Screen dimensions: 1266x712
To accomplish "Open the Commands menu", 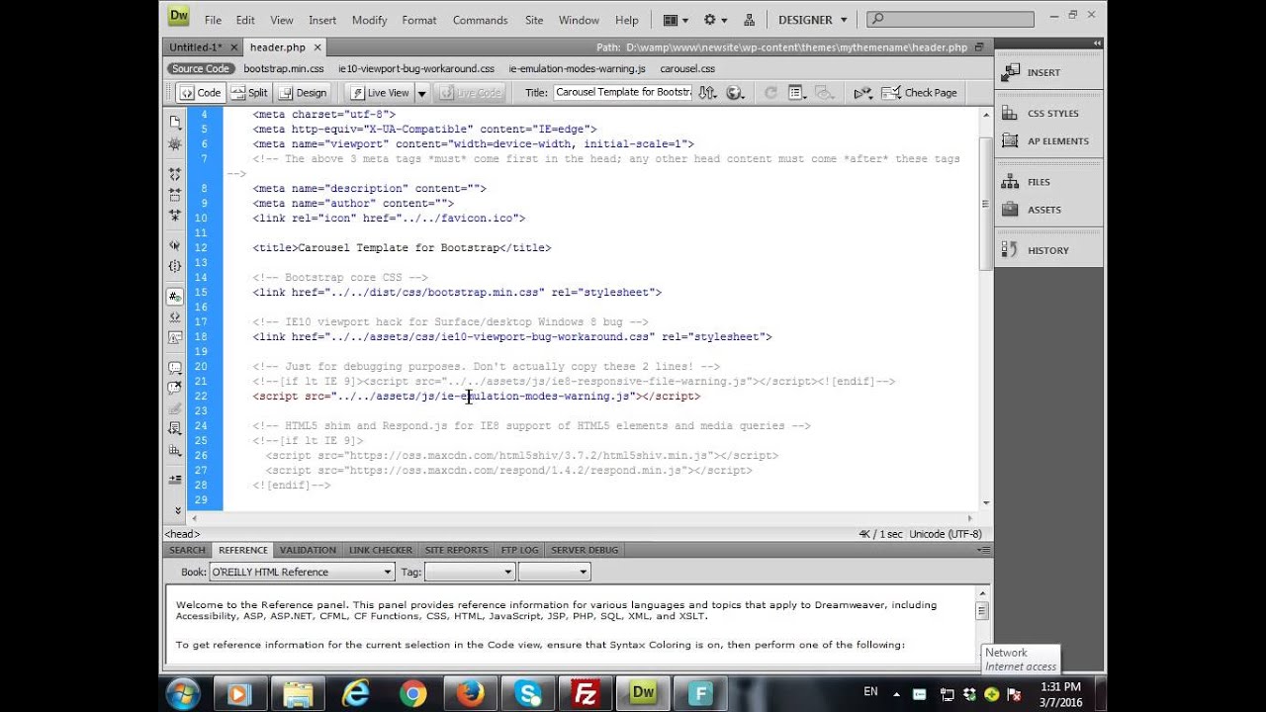I will (480, 20).
